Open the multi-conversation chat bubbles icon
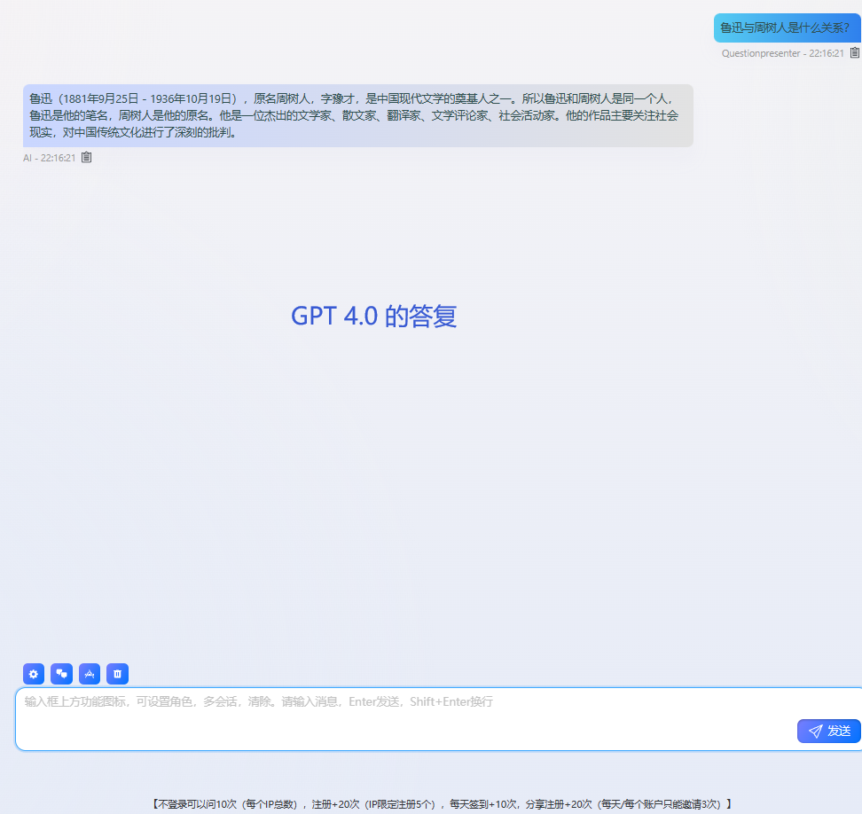Screen dimensions: 862x814 pos(61,674)
